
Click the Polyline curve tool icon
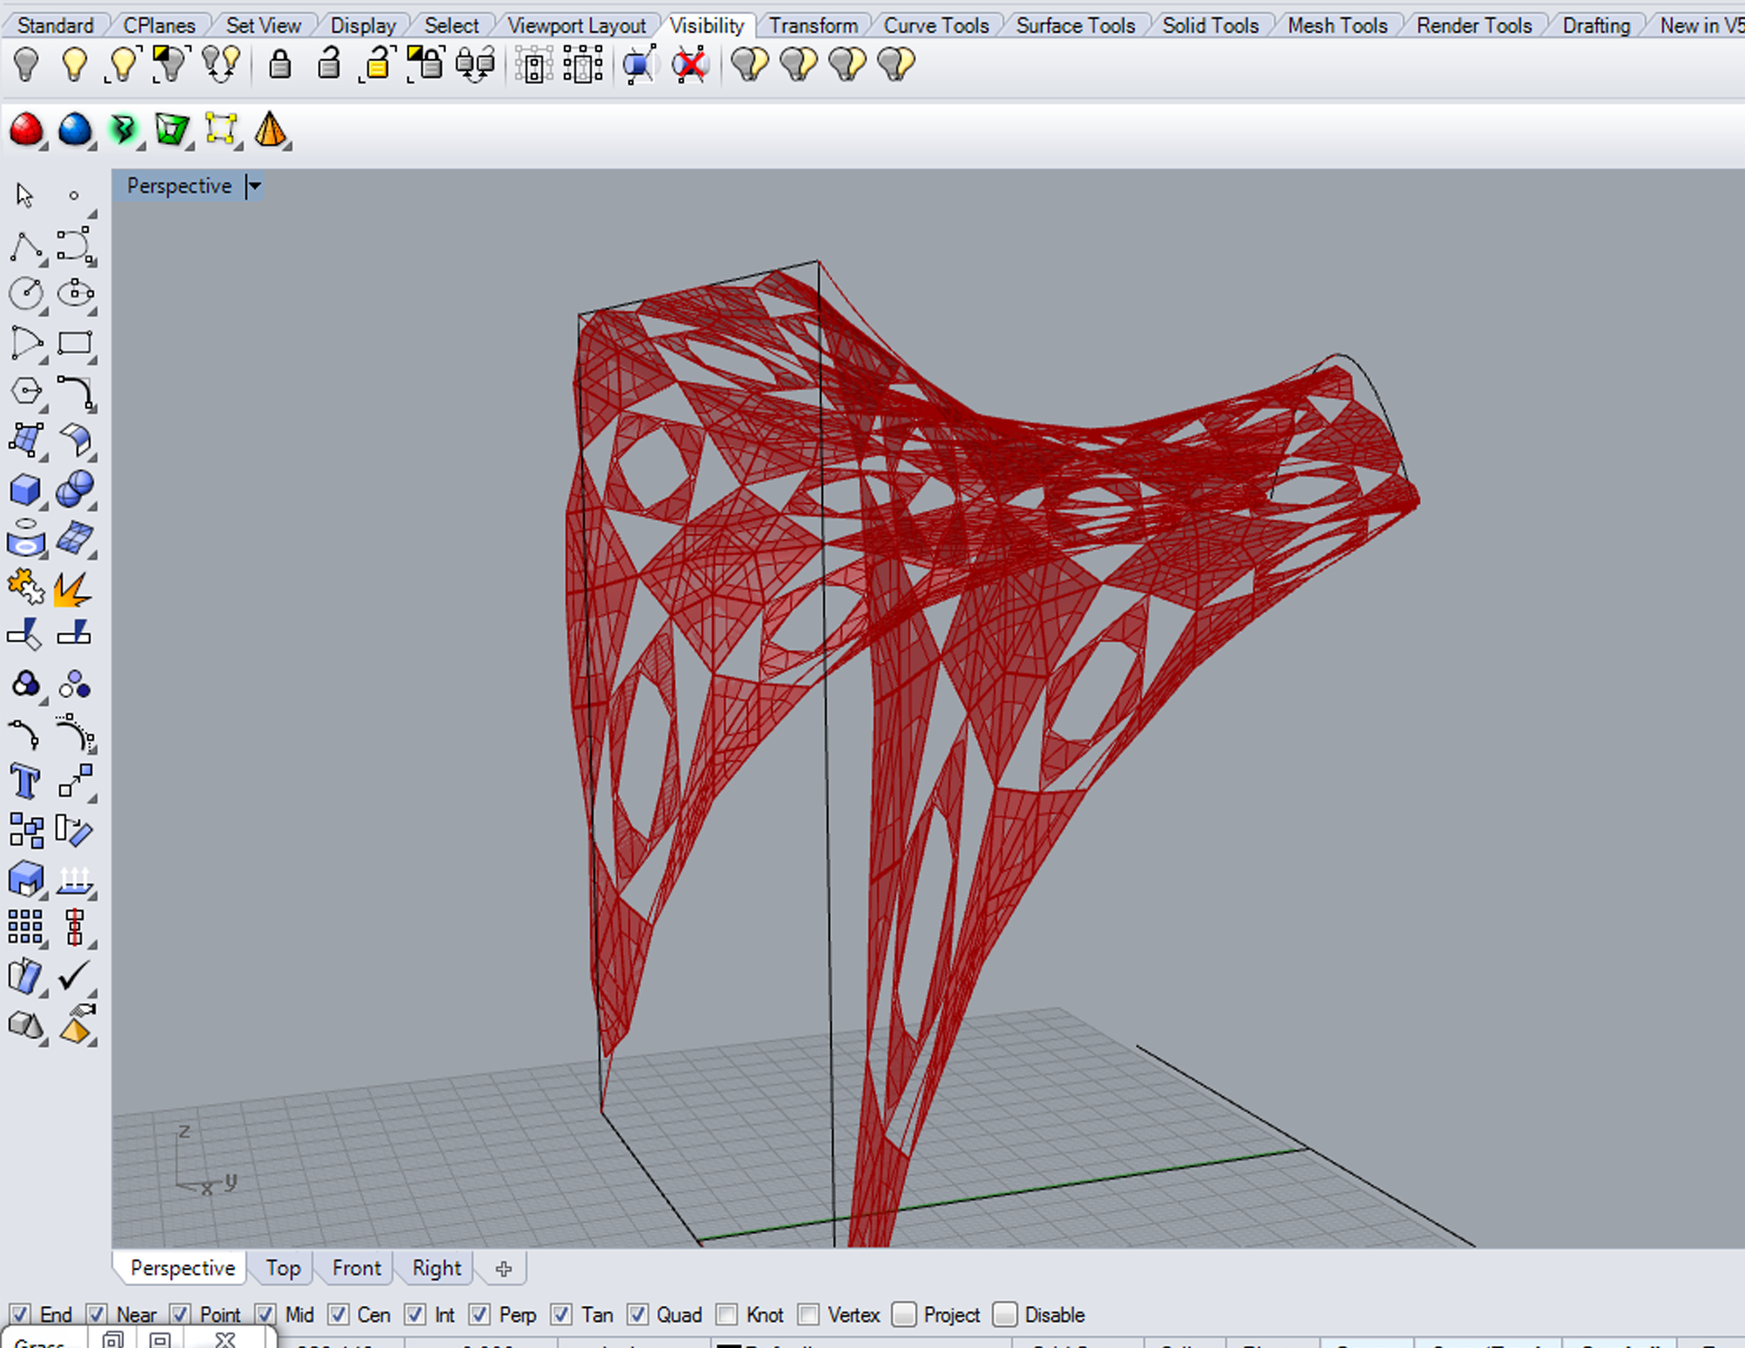[x=25, y=247]
